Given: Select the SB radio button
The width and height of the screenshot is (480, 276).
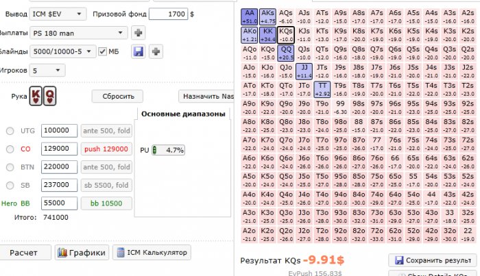Looking at the screenshot, I should [10, 185].
